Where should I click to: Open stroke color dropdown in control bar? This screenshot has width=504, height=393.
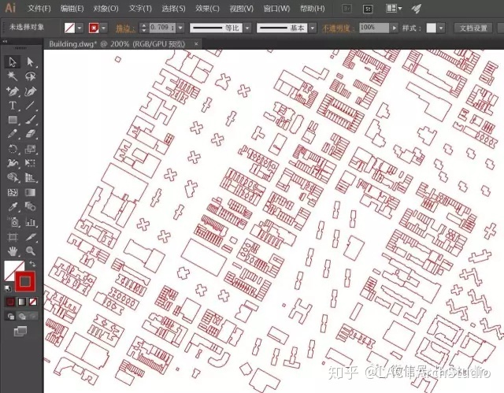(103, 28)
